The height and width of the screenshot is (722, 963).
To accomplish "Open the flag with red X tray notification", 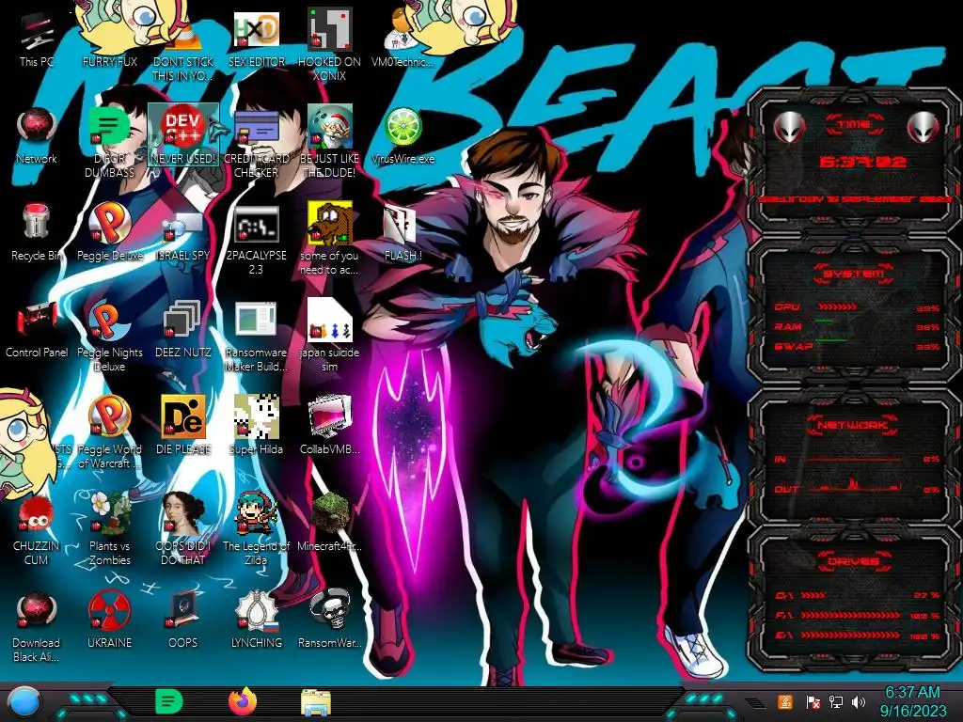I will tap(813, 702).
